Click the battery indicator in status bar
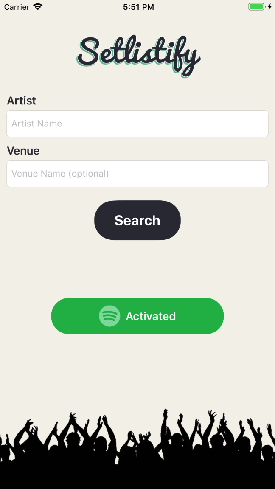Viewport: 275px width, 489px height. pyautogui.click(x=257, y=6)
